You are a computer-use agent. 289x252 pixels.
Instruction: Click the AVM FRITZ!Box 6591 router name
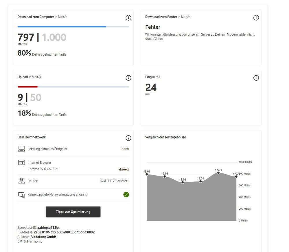pyautogui.click(x=114, y=181)
